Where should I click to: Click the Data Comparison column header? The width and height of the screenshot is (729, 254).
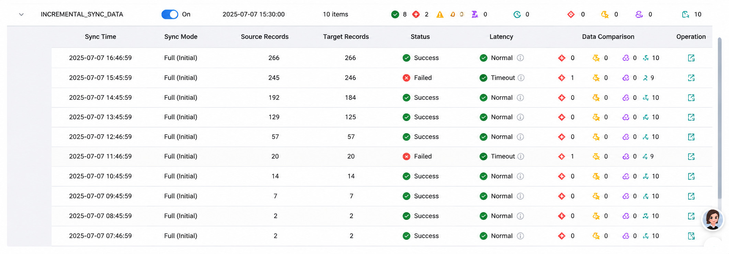click(x=608, y=37)
